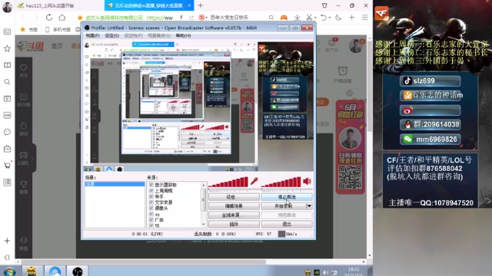This screenshot has height=276, width=492.
Task: Open search engine selector dropdown
Action: [207, 18]
